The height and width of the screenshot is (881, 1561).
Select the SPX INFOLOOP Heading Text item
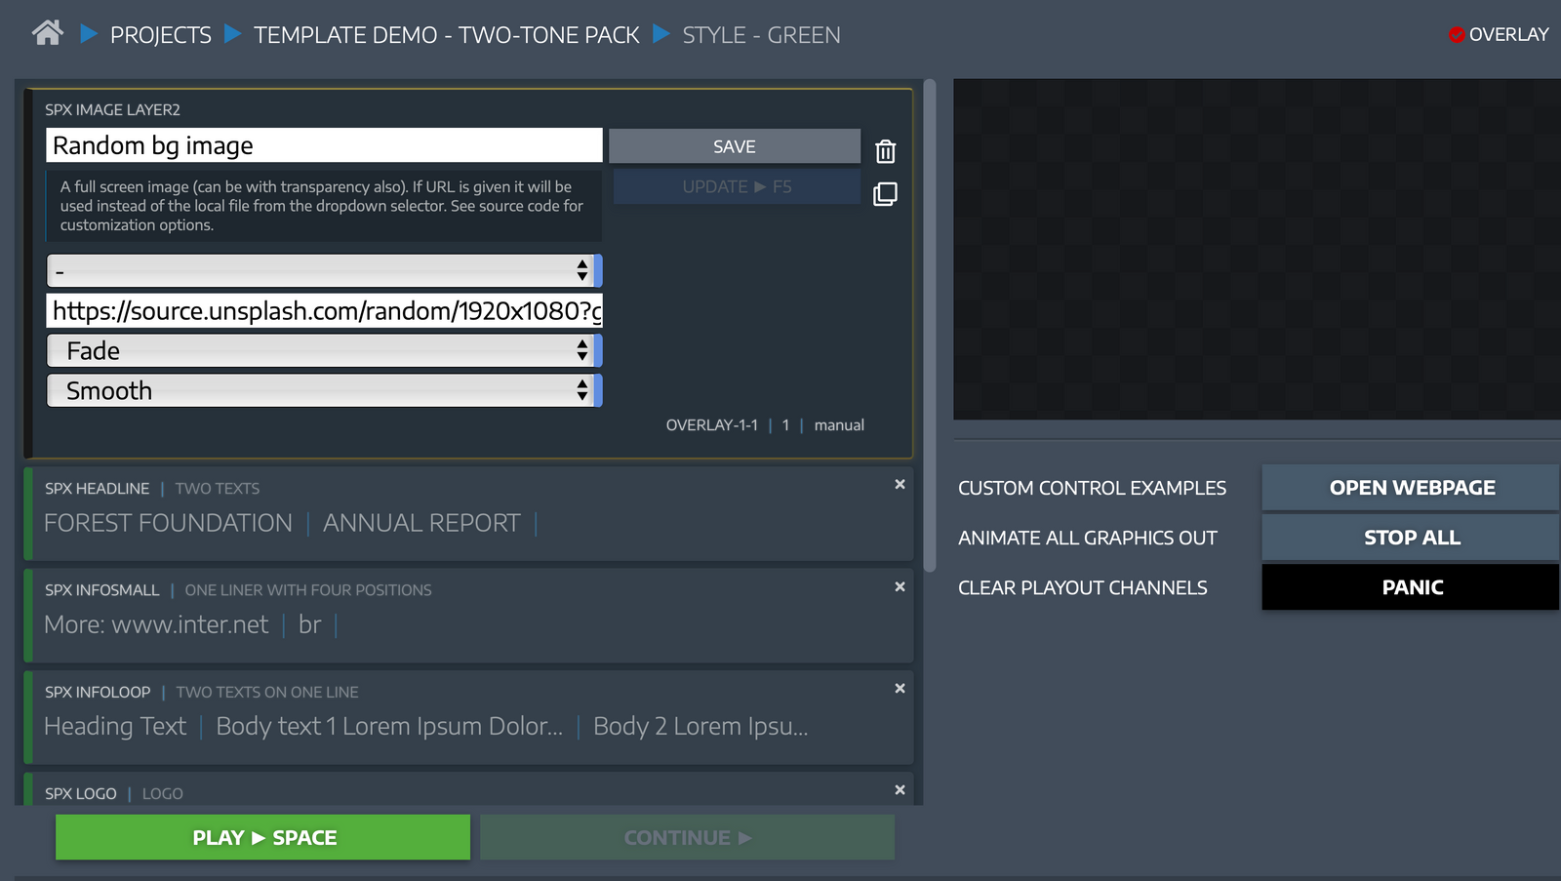pyautogui.click(x=468, y=717)
